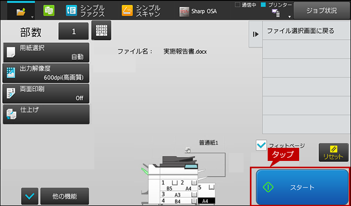Open 用紙選択 paper selection
351x206 pixels.
click(x=46, y=52)
